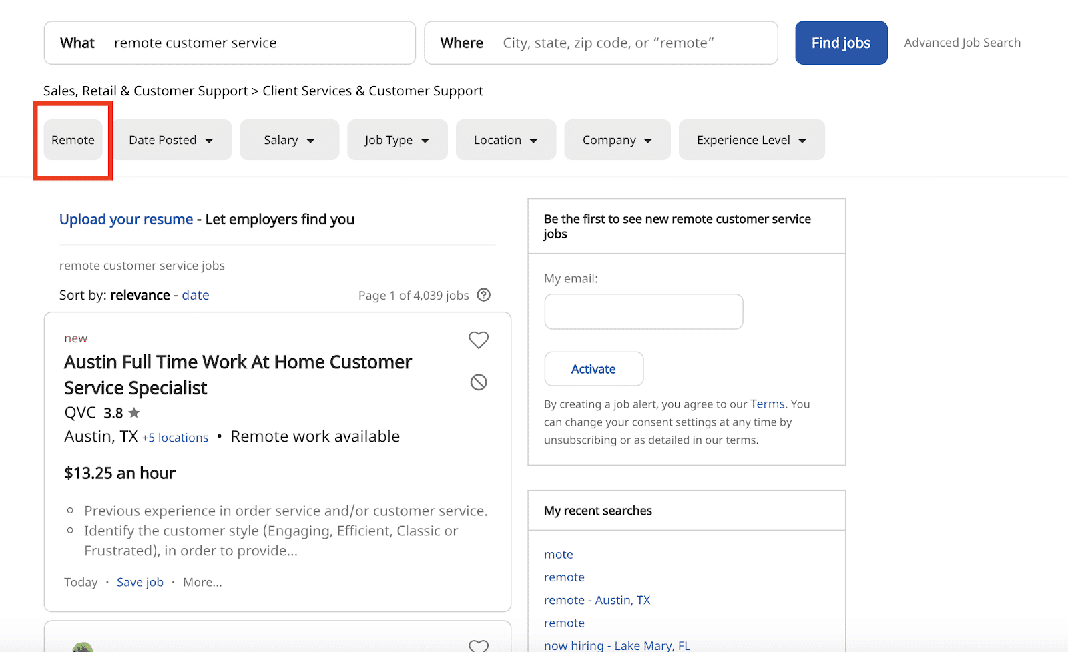Click the Save job link
This screenshot has width=1068, height=652.
pyautogui.click(x=140, y=582)
